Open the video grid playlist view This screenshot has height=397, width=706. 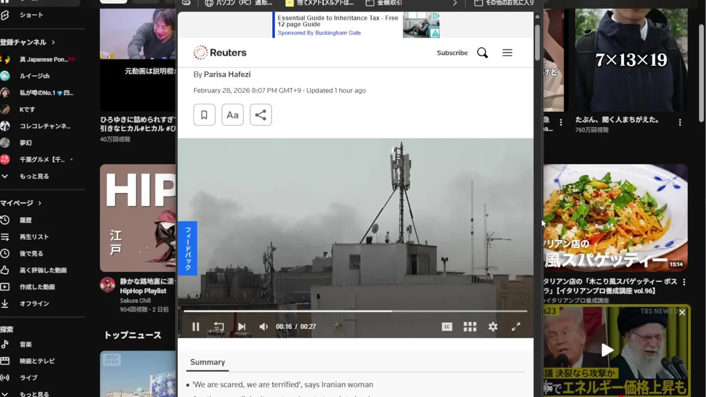(470, 327)
